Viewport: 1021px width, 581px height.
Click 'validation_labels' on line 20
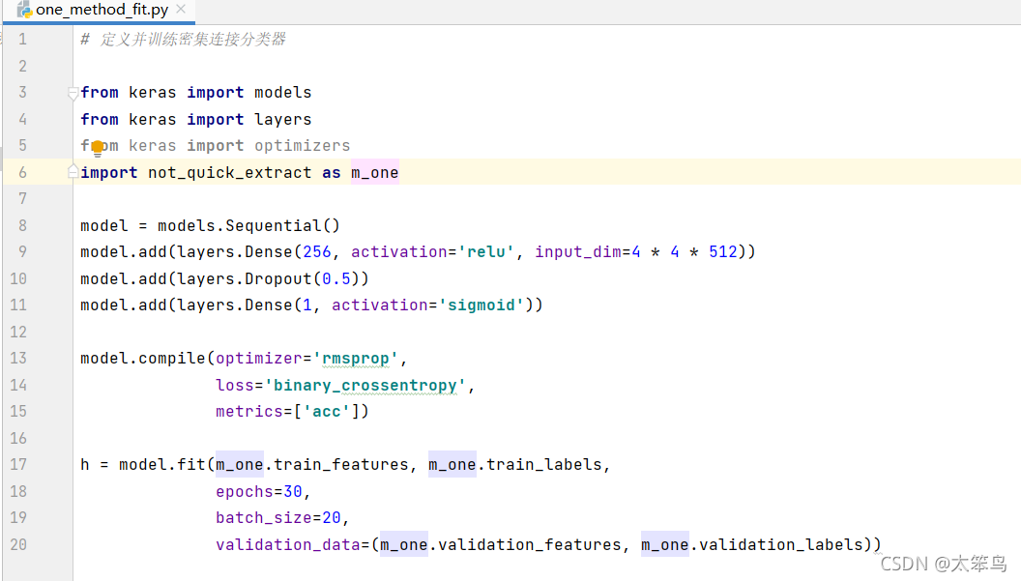[780, 545]
